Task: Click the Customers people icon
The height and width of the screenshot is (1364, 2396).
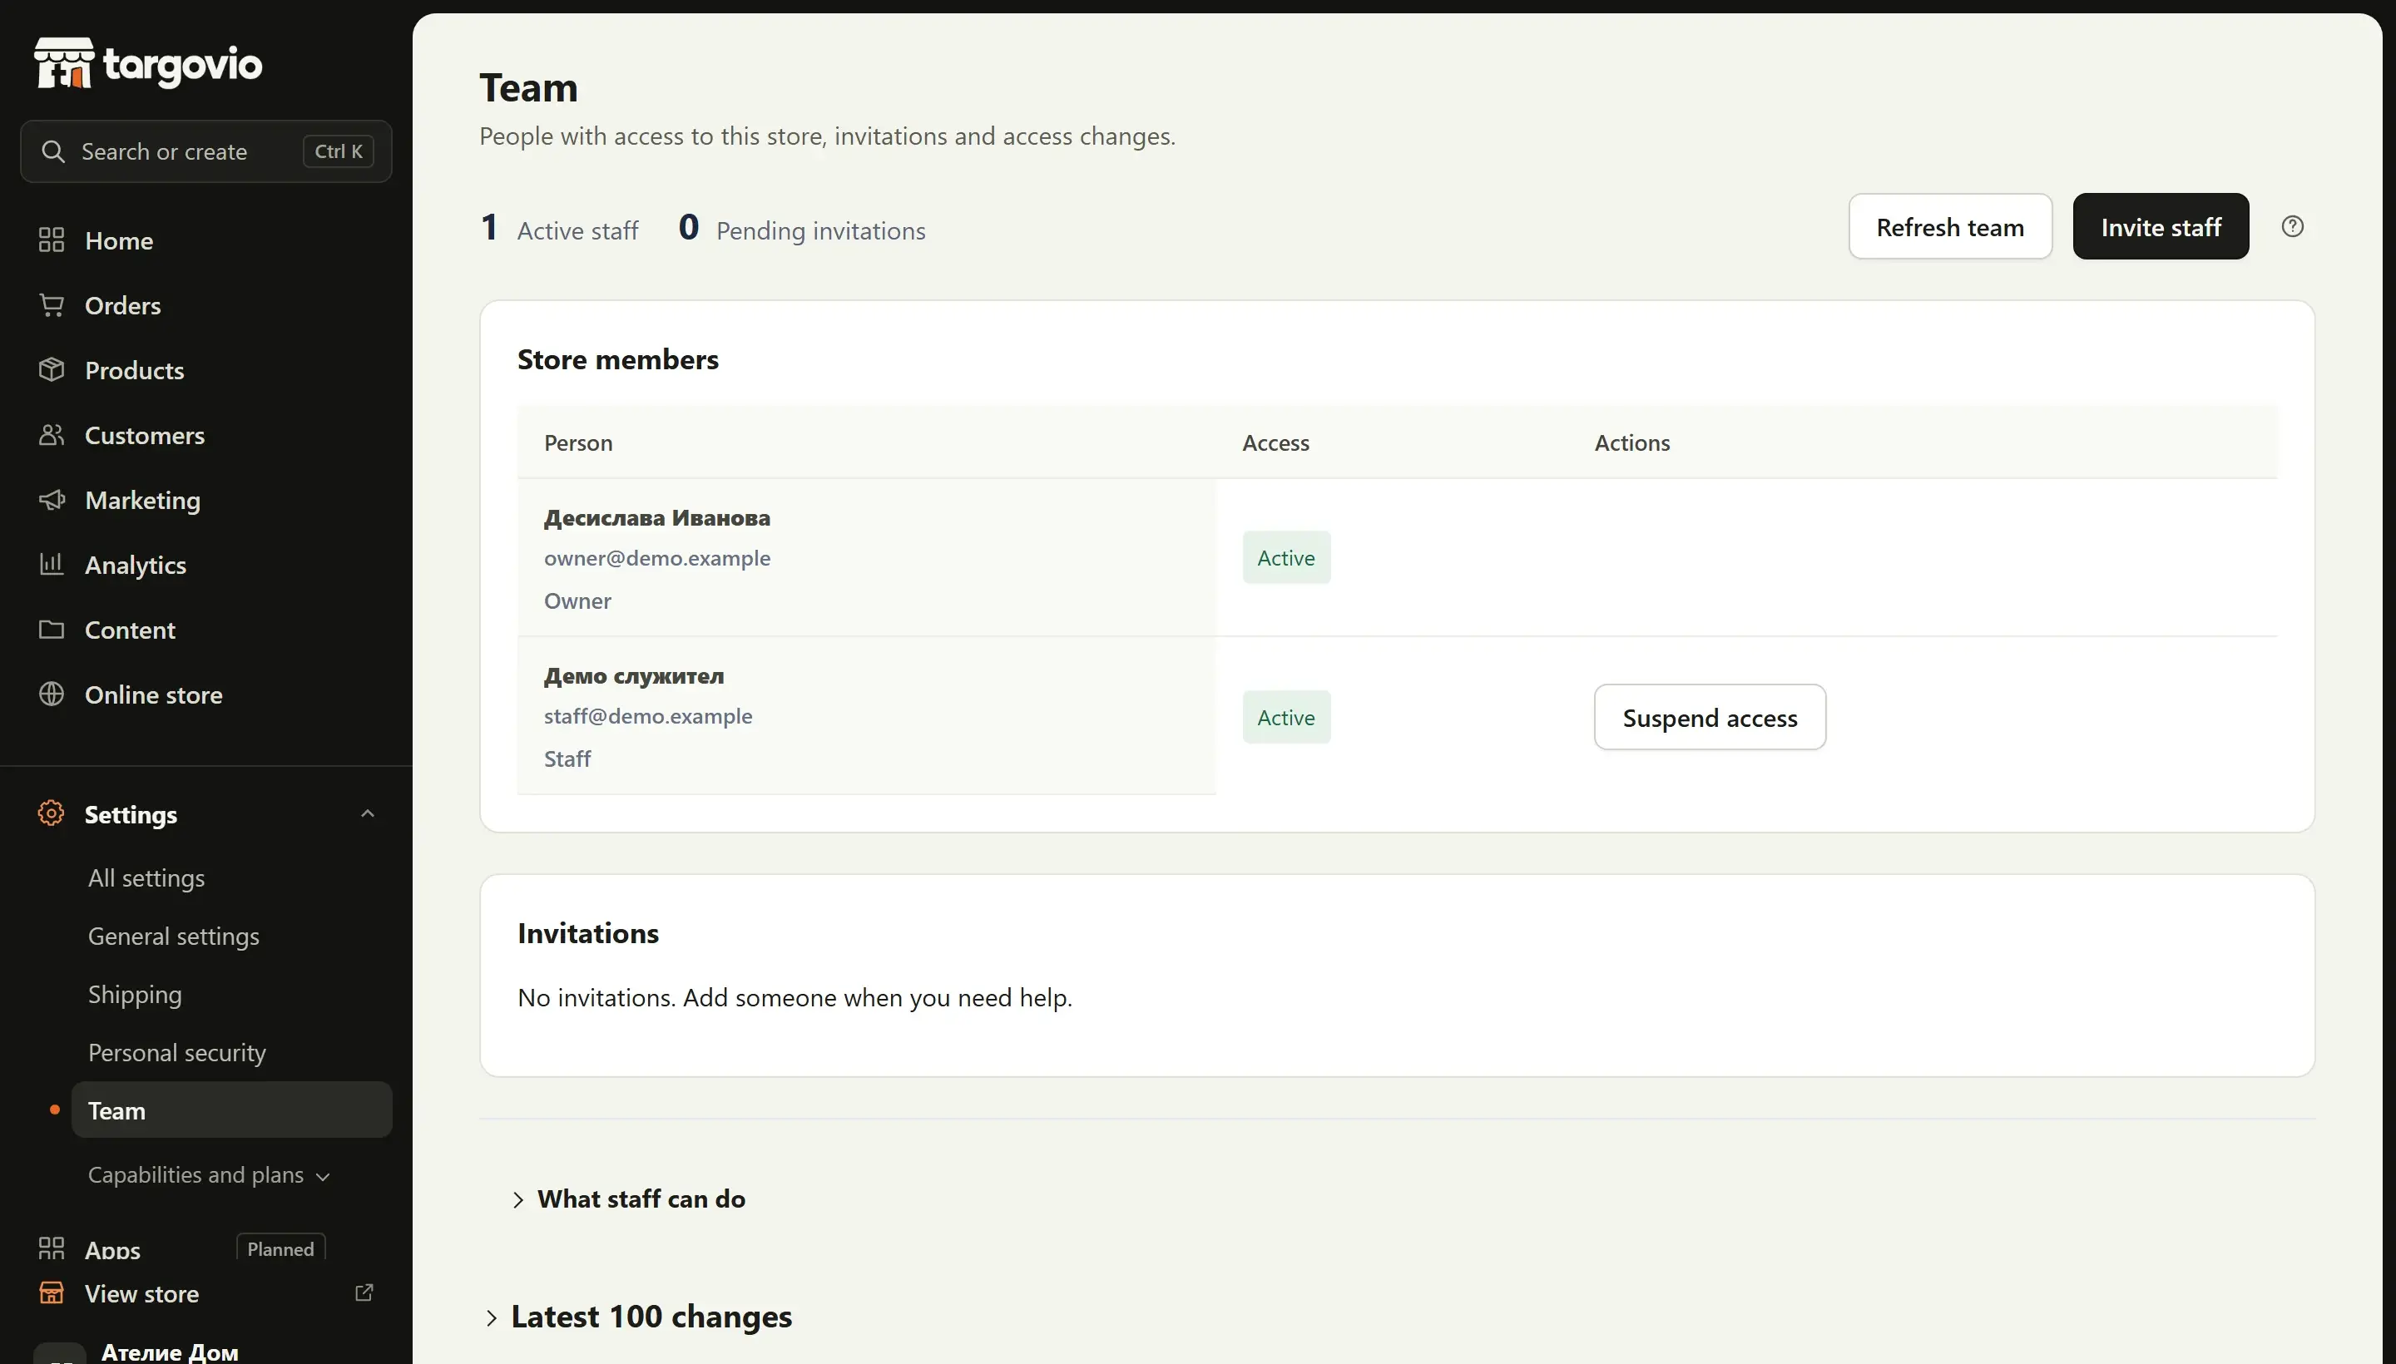Action: point(52,435)
